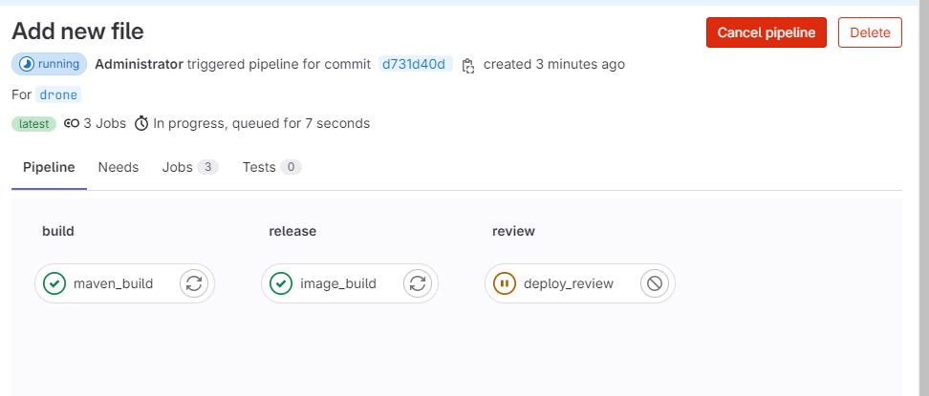Click the review stage heading
The image size is (929, 396).
(513, 231)
